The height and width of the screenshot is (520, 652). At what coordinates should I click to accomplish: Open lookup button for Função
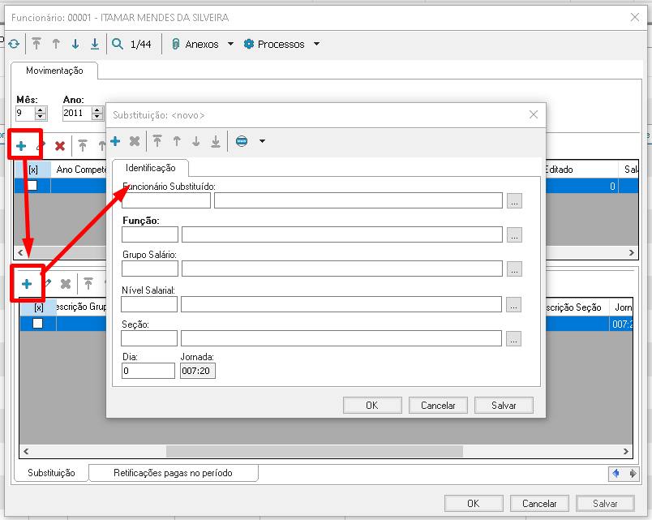(x=514, y=234)
